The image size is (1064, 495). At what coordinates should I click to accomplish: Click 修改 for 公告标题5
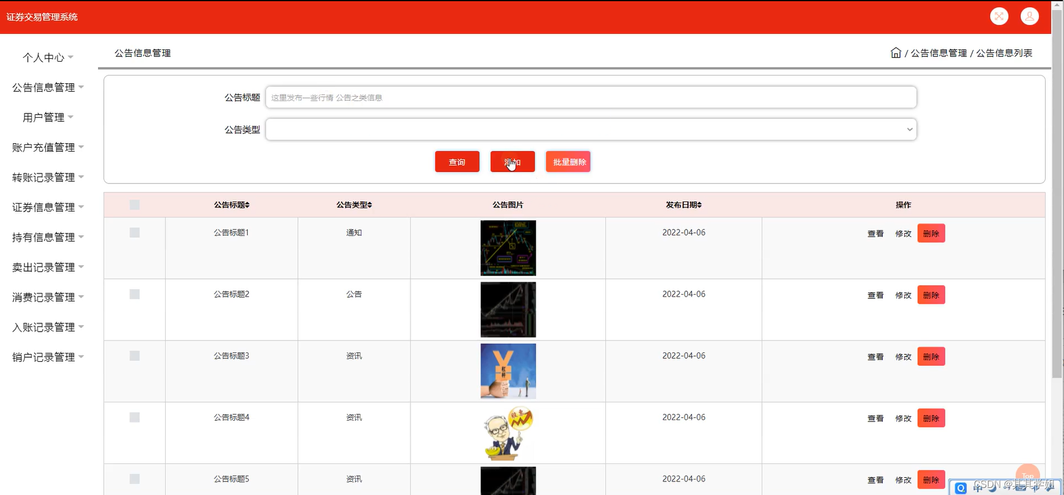point(903,480)
